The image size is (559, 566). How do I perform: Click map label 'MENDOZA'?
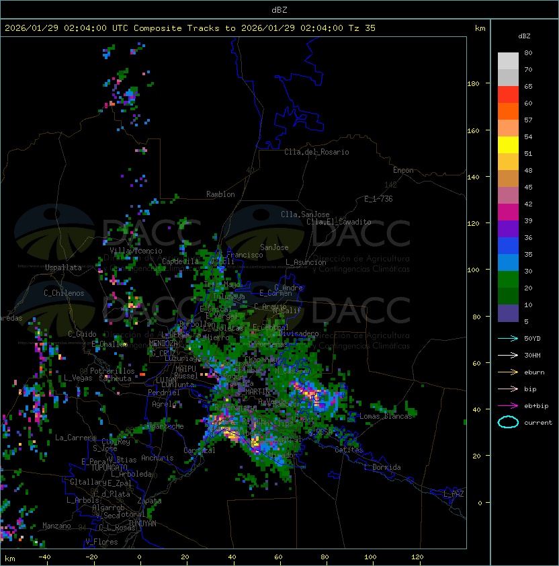[x=163, y=343]
